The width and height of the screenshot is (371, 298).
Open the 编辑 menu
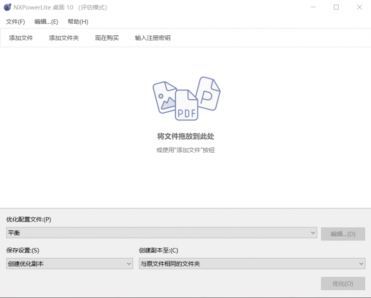(x=46, y=21)
